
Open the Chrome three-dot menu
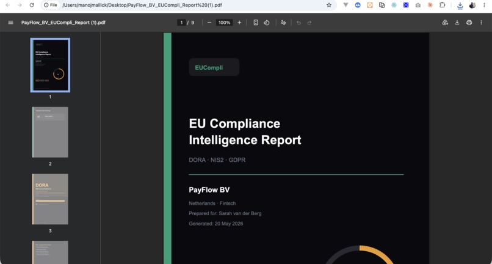point(484,5)
